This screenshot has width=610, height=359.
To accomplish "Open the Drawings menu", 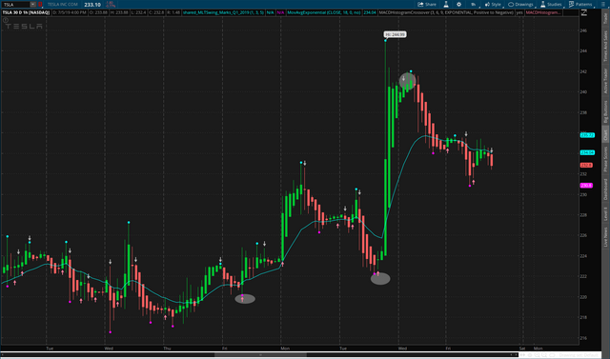I will pos(520,4).
